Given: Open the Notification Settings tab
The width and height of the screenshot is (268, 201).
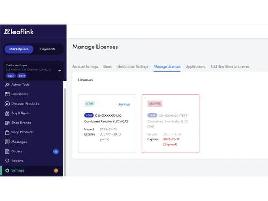Looking at the screenshot, I should (x=133, y=66).
